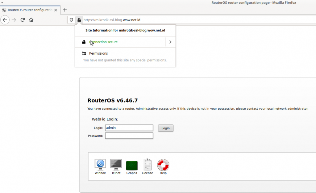The height and width of the screenshot is (193, 316).
Task: Close the RouterOS router configuration tab
Action: click(x=56, y=10)
